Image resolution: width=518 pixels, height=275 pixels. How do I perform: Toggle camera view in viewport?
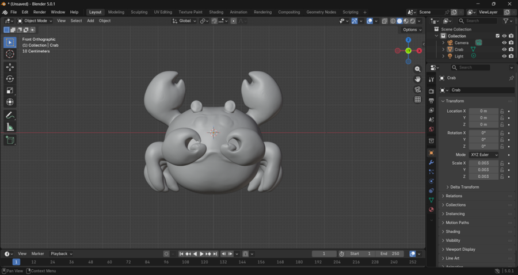coord(418,89)
